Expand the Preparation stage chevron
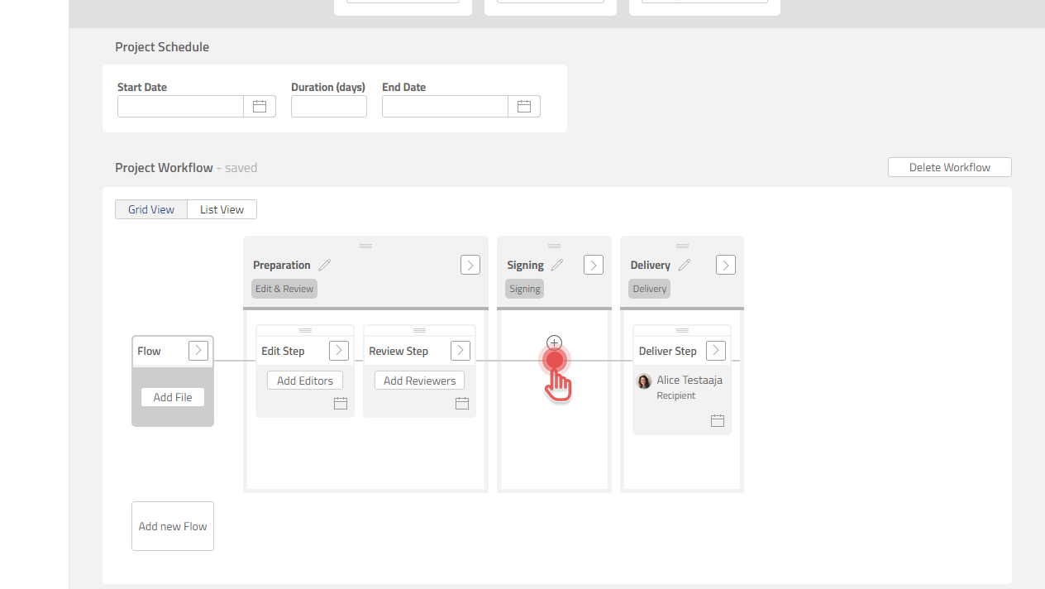Screen dimensions: 1045x589 (470, 265)
